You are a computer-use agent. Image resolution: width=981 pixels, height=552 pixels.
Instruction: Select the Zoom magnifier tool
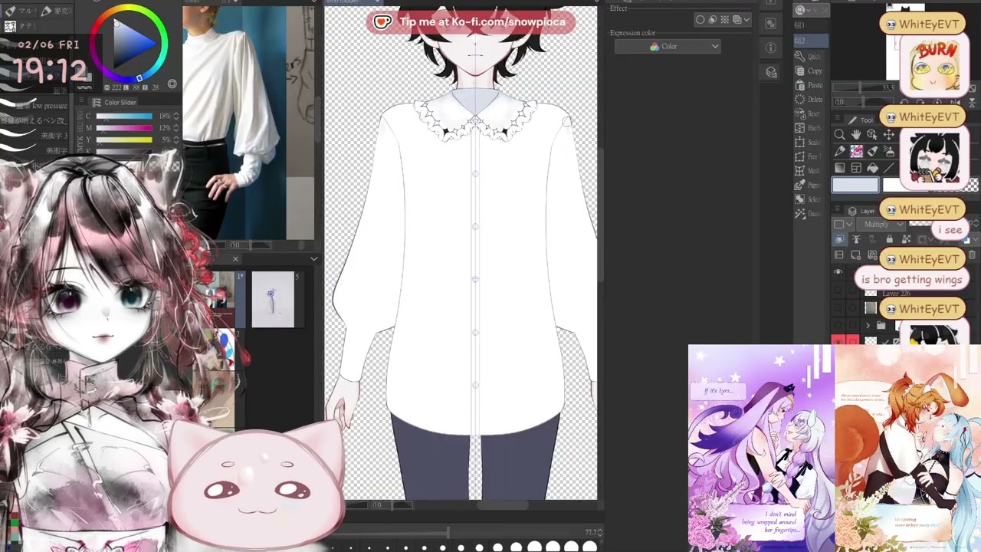click(839, 135)
